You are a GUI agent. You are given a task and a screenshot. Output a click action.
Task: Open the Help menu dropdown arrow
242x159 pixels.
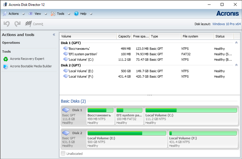(91, 14)
